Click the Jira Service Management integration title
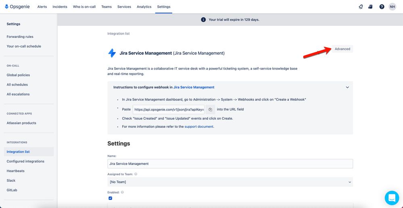The height and width of the screenshot is (208, 403). (172, 53)
